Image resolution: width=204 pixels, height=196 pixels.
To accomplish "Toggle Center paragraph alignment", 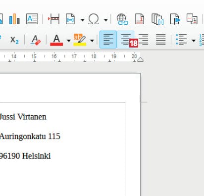I will (x=125, y=40).
